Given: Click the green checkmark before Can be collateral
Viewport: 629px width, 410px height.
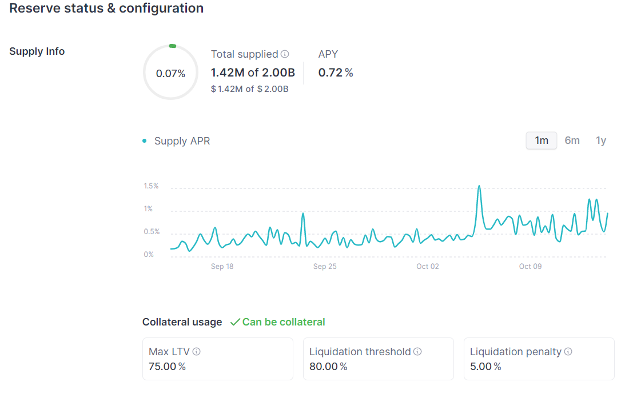Looking at the screenshot, I should tap(234, 322).
